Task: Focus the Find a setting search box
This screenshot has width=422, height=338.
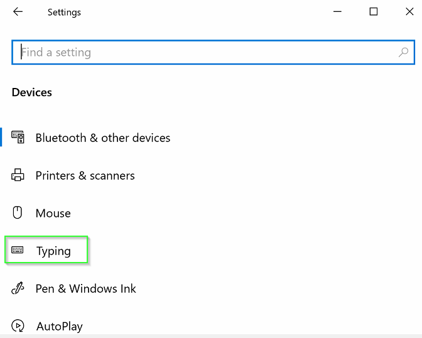Action: point(213,52)
